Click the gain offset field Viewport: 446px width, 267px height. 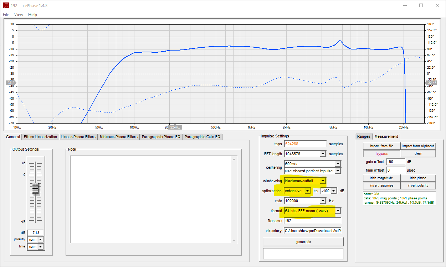pos(396,162)
